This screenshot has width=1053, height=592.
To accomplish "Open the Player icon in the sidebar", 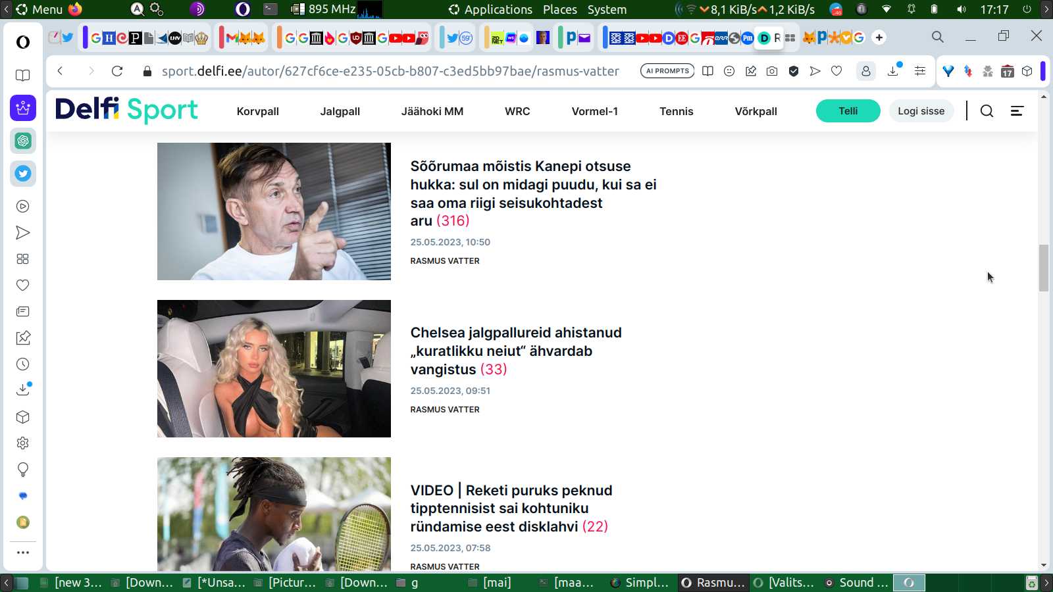I will click(x=23, y=207).
